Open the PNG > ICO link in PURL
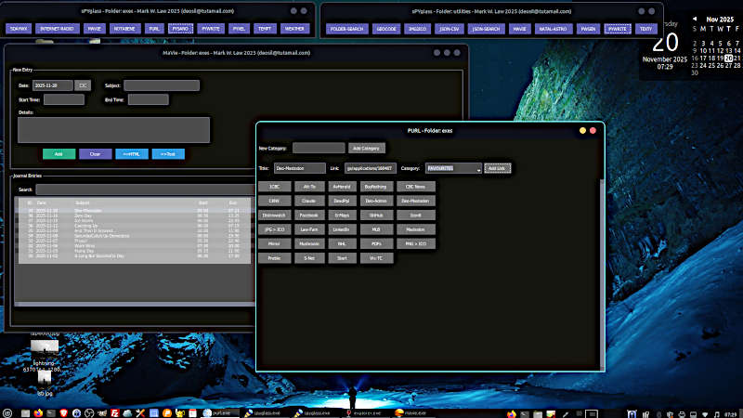Viewport: 743px width, 418px height. point(415,243)
